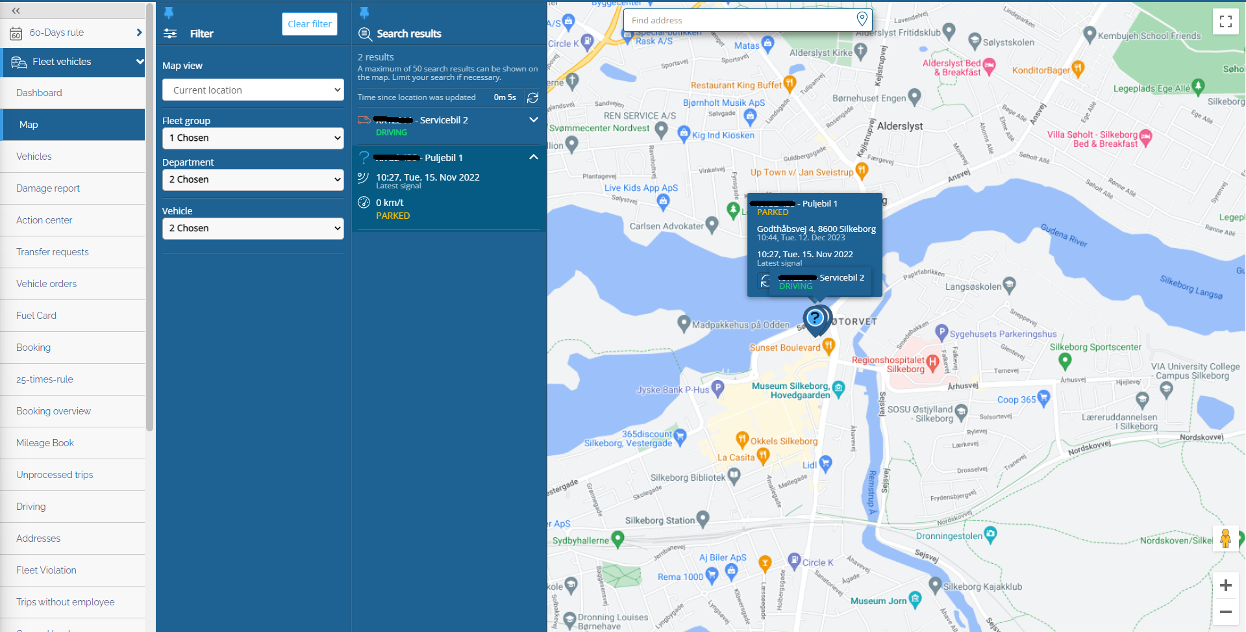Click the Regionshospitalet Silkeborg map pin

pyautogui.click(x=932, y=362)
